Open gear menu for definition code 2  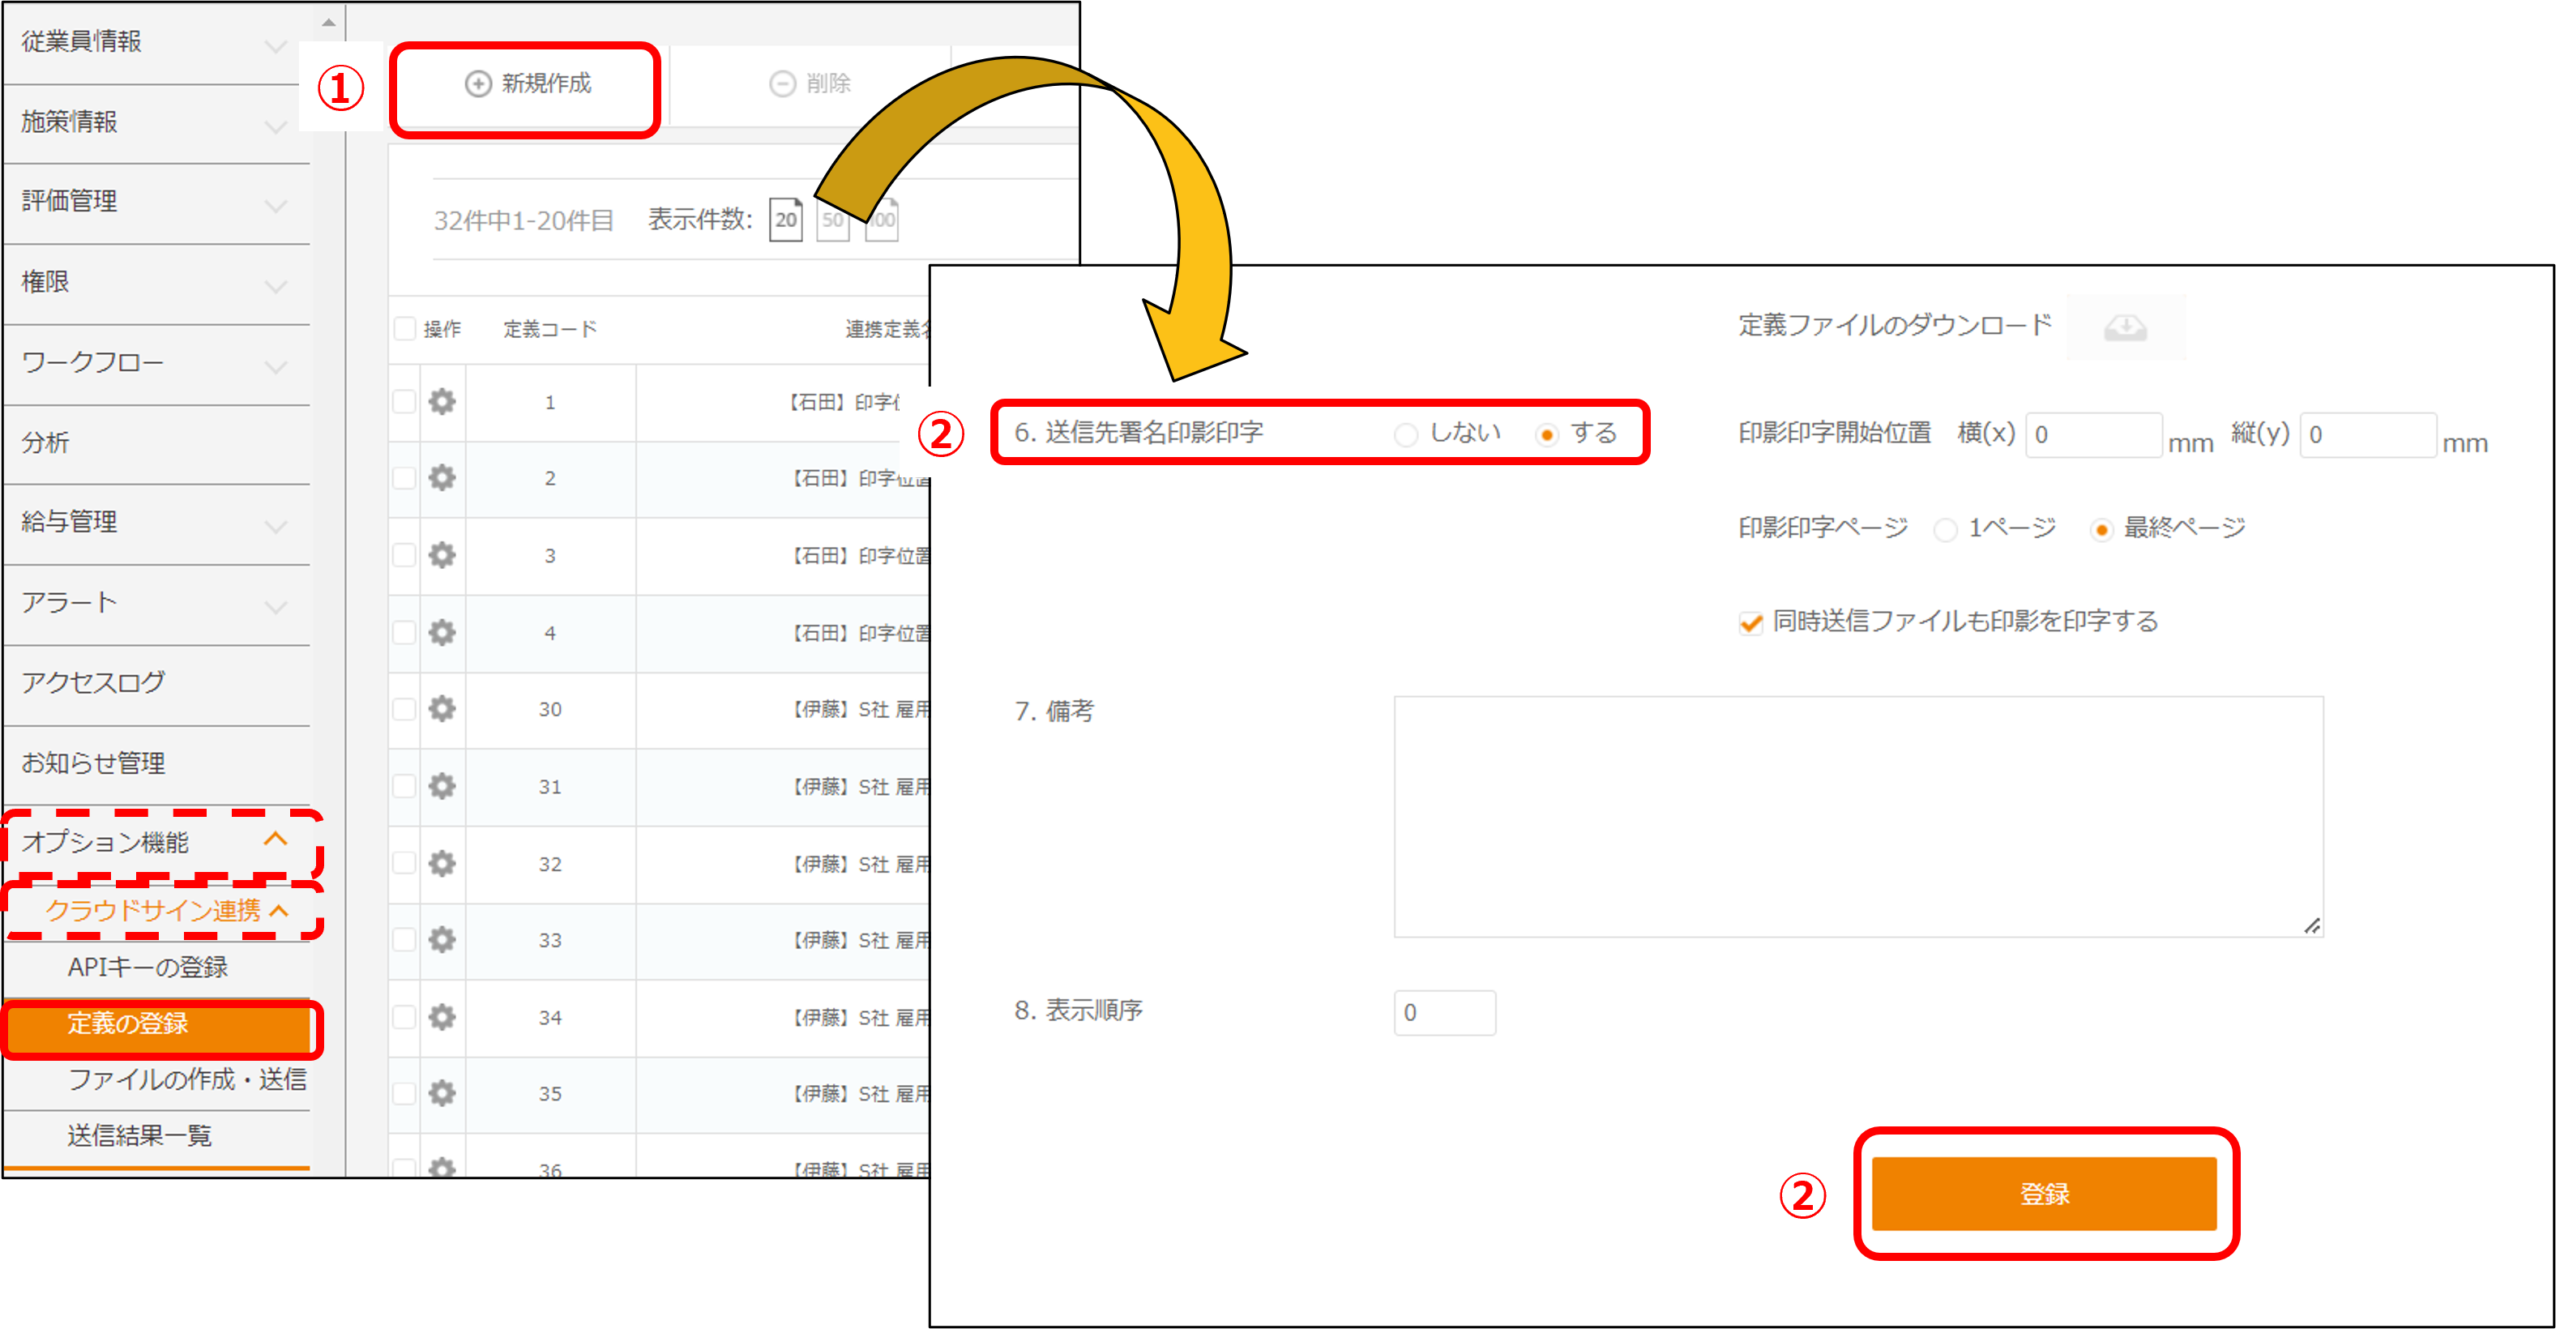(x=442, y=478)
